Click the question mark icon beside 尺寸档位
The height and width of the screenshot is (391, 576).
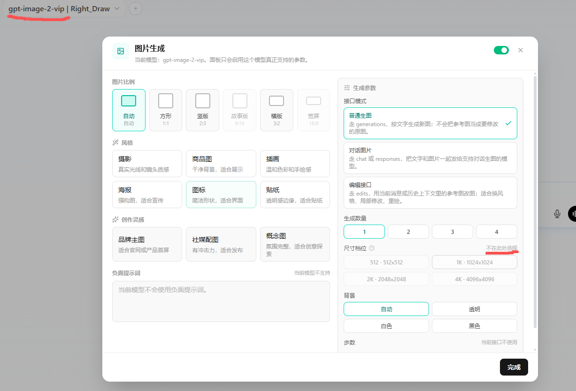pyautogui.click(x=372, y=248)
